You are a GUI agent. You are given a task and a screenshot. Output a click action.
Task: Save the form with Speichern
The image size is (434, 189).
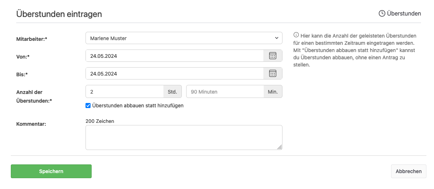(51, 171)
